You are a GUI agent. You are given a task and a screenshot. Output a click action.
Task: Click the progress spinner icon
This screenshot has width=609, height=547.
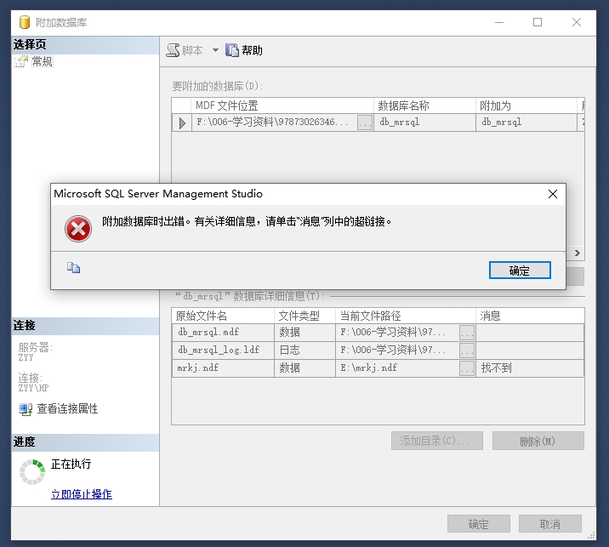32,472
